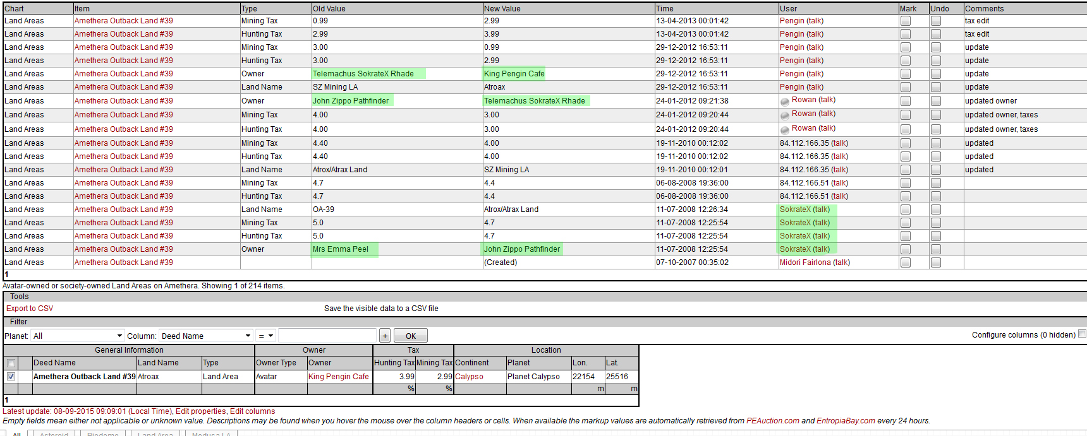The image size is (1087, 436).
Task: Click Rowan's status icon in the Mining Tax 4.00 row
Action: coord(784,115)
